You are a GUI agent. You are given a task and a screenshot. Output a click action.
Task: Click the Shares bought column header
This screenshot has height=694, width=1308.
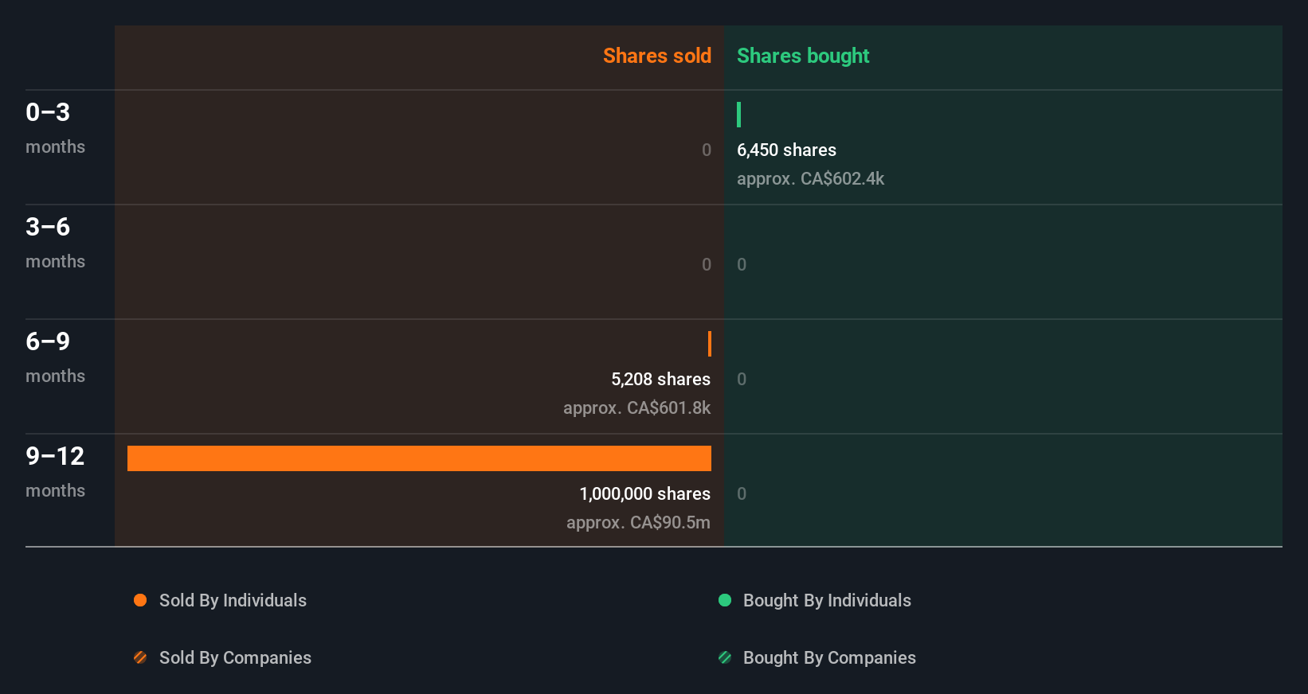803,56
